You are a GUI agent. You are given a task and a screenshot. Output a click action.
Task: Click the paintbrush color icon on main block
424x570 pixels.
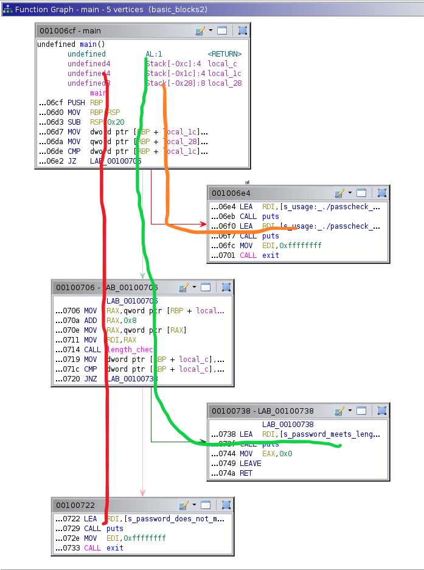tap(201, 31)
